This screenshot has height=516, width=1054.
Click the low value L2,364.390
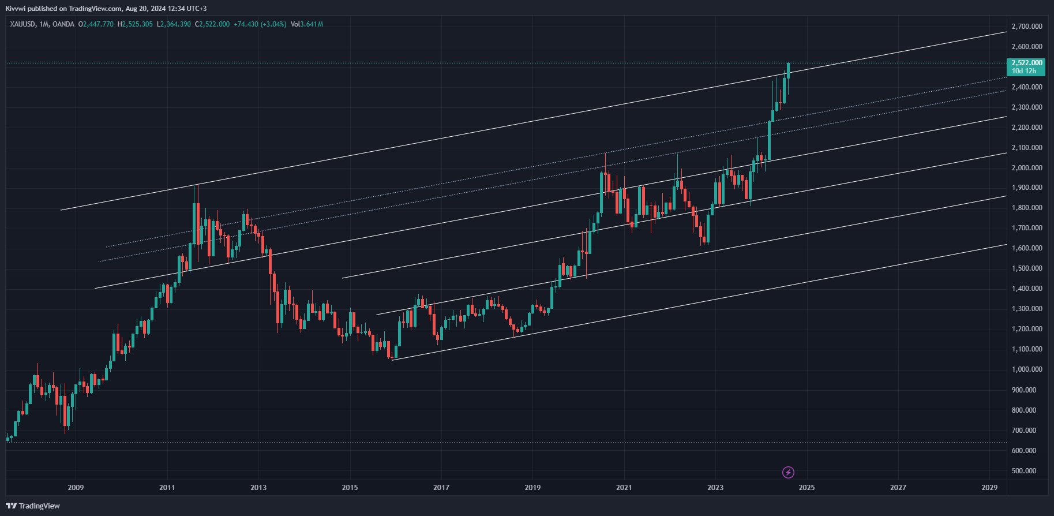point(174,24)
